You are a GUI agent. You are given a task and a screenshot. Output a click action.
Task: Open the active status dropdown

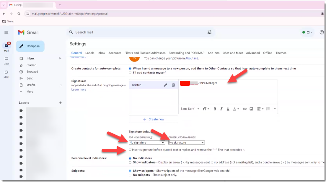(x=307, y=32)
